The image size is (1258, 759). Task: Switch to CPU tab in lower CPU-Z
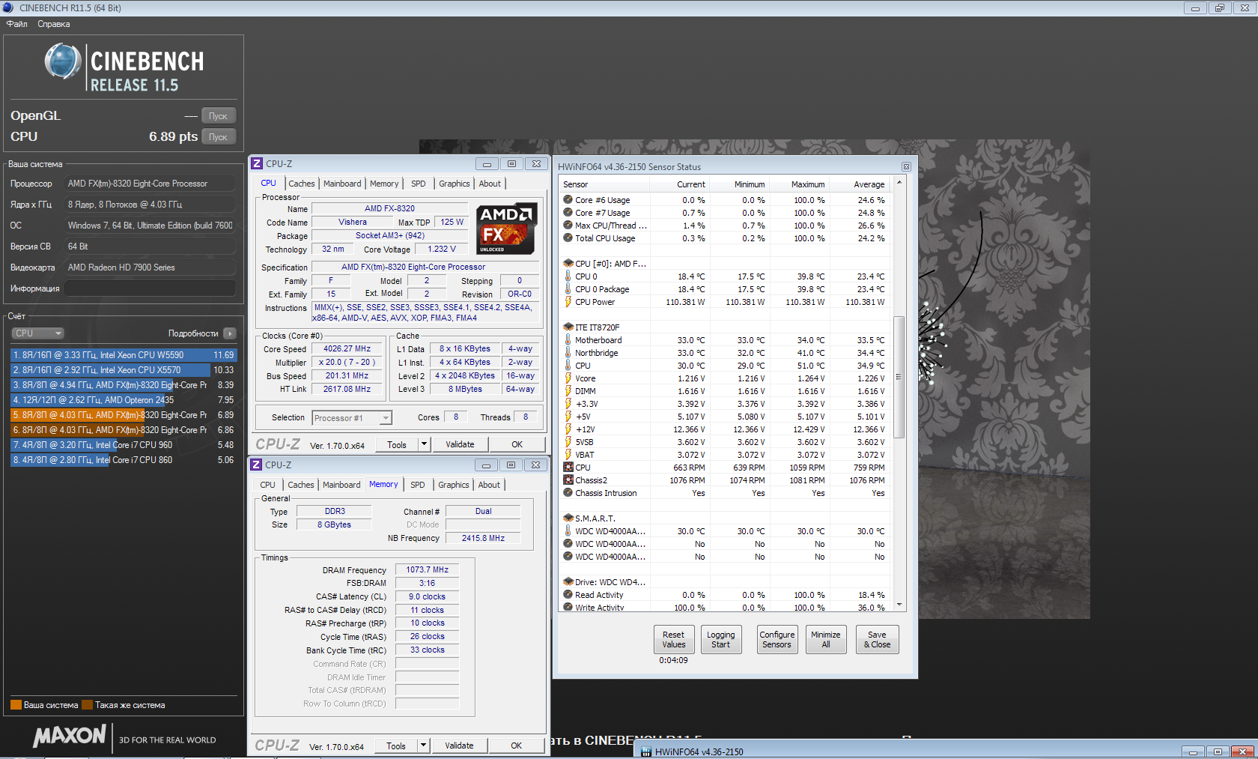[x=267, y=485]
